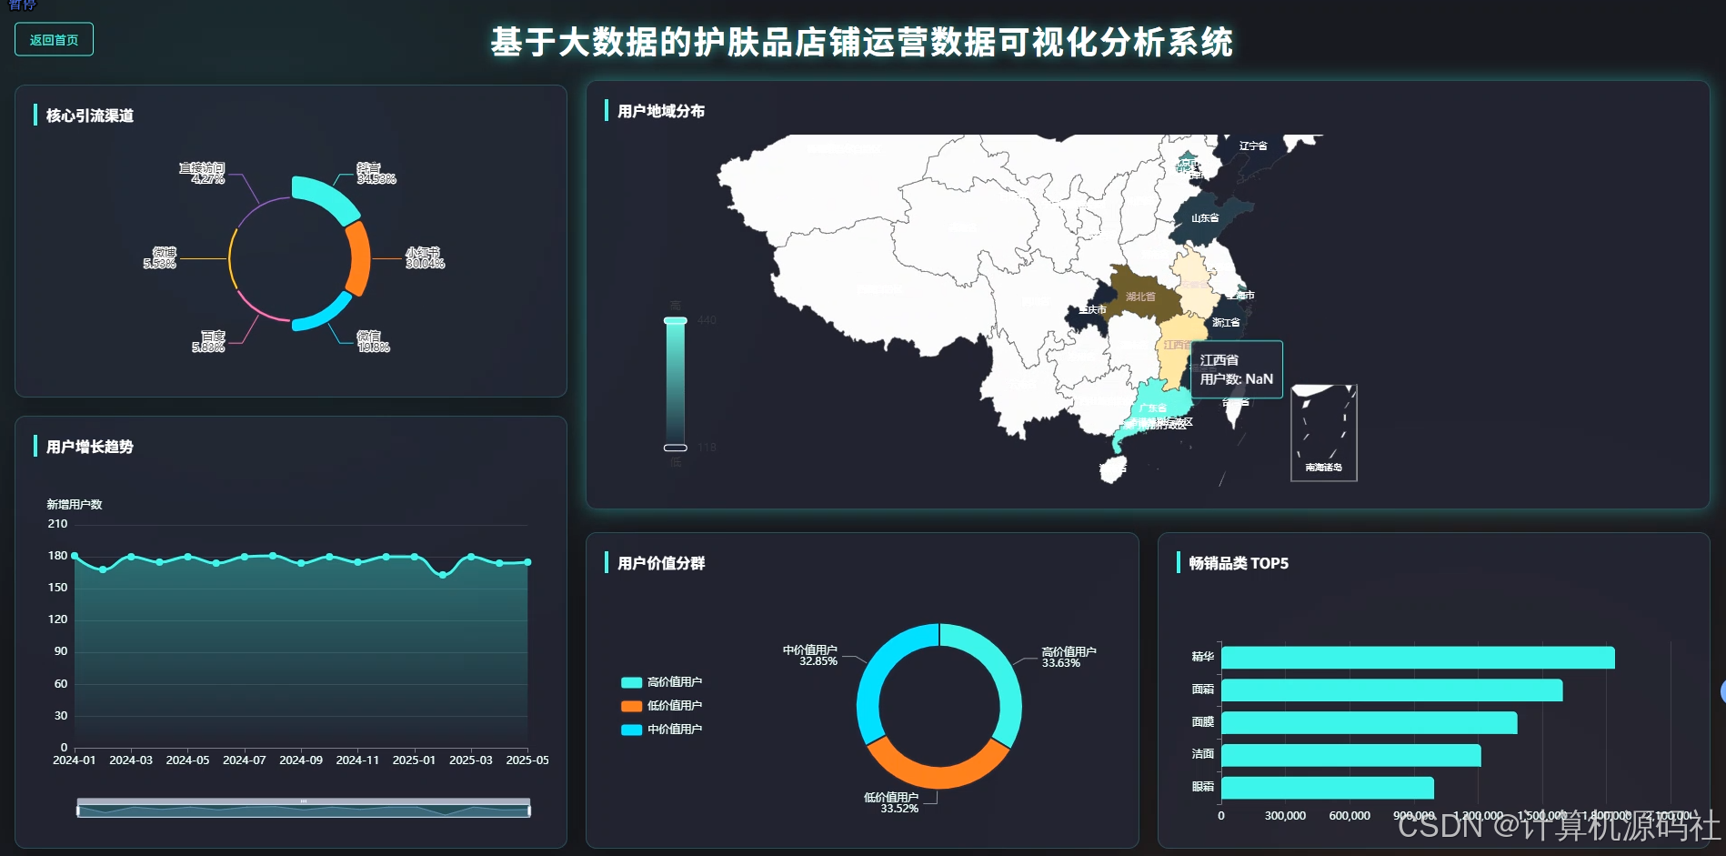Viewport: 1726px width, 856px height.
Task: Click 33.52% low-value user label
Action: (x=899, y=809)
